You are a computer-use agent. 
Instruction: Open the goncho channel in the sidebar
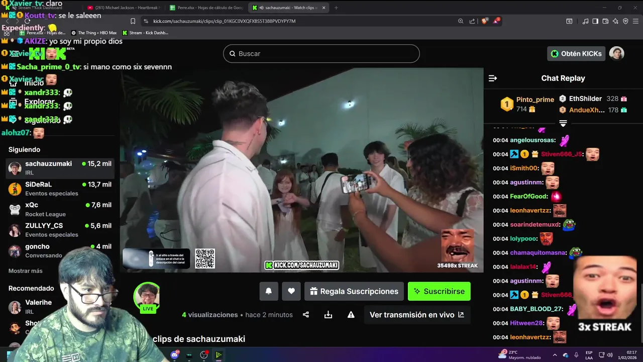point(60,250)
